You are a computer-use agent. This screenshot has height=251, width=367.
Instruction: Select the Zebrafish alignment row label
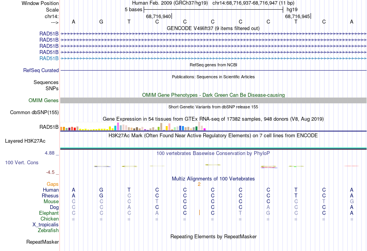[48, 231]
